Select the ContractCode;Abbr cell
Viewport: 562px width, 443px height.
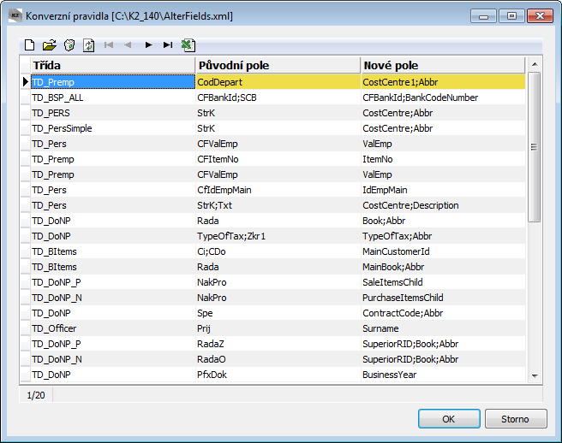pyautogui.click(x=443, y=313)
